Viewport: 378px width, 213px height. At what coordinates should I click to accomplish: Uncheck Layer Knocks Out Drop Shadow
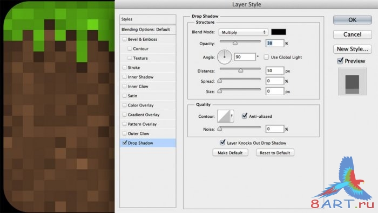[222, 143]
